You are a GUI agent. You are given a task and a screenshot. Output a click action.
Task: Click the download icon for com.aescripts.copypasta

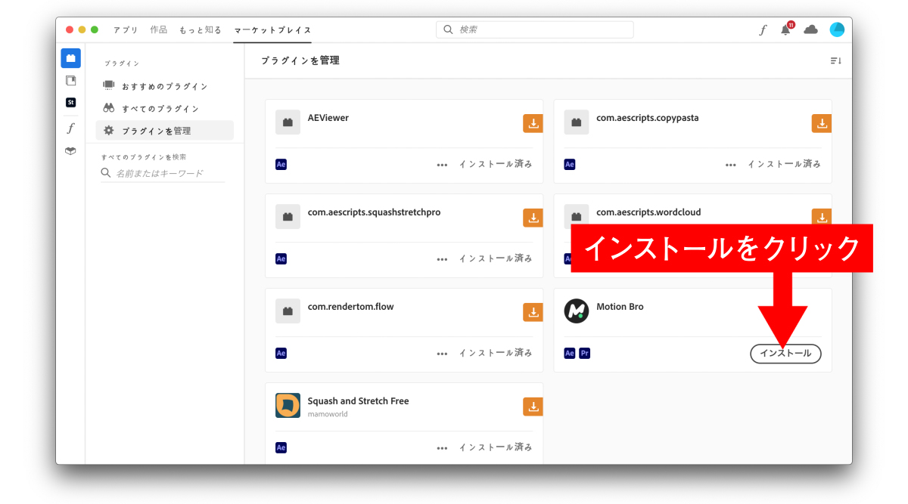(822, 124)
